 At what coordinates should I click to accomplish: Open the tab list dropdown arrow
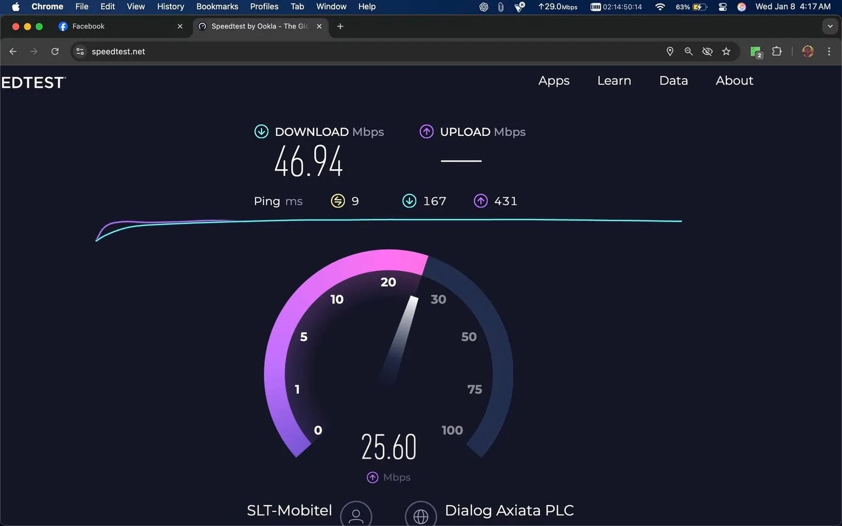[x=829, y=26]
